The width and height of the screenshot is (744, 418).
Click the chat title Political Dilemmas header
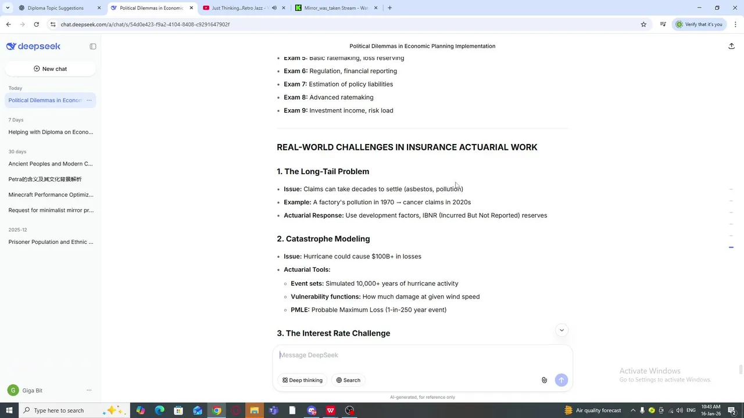tap(423, 46)
